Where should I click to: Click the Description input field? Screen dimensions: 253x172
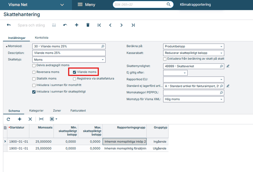pos(69,53)
